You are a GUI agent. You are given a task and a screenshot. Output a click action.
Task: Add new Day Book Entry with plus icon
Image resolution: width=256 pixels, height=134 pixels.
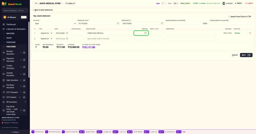coord(24,110)
